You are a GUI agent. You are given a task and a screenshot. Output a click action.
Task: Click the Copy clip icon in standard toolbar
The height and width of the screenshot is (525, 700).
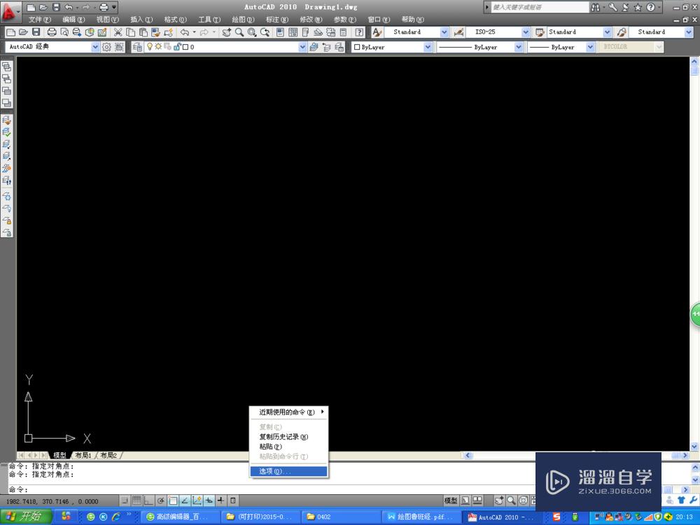(x=130, y=32)
